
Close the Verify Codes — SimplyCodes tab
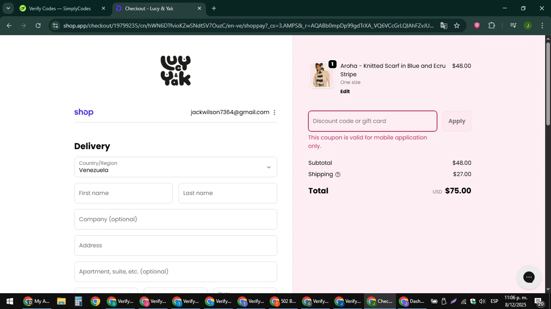pos(103,8)
